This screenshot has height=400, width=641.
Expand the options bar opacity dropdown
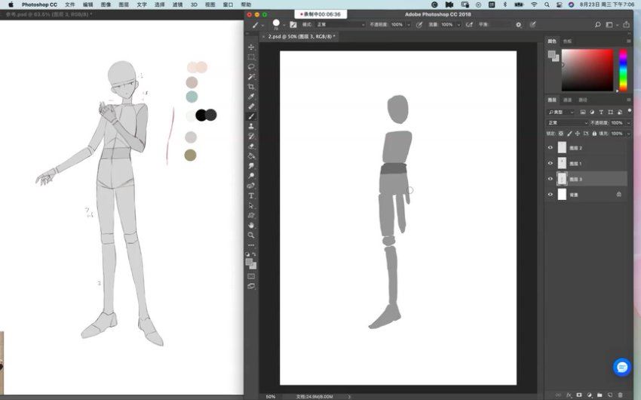[x=409, y=25]
